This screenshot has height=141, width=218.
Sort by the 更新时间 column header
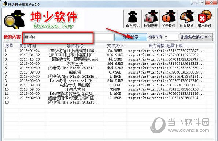(x=27, y=45)
